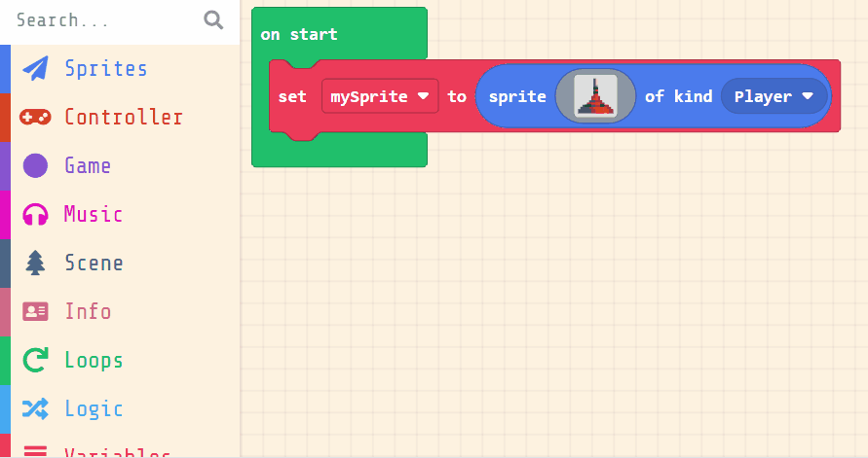Click the headphones Music icon
The height and width of the screenshot is (458, 868).
[x=36, y=215]
